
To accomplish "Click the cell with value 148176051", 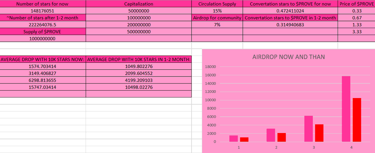I will 42,11.
